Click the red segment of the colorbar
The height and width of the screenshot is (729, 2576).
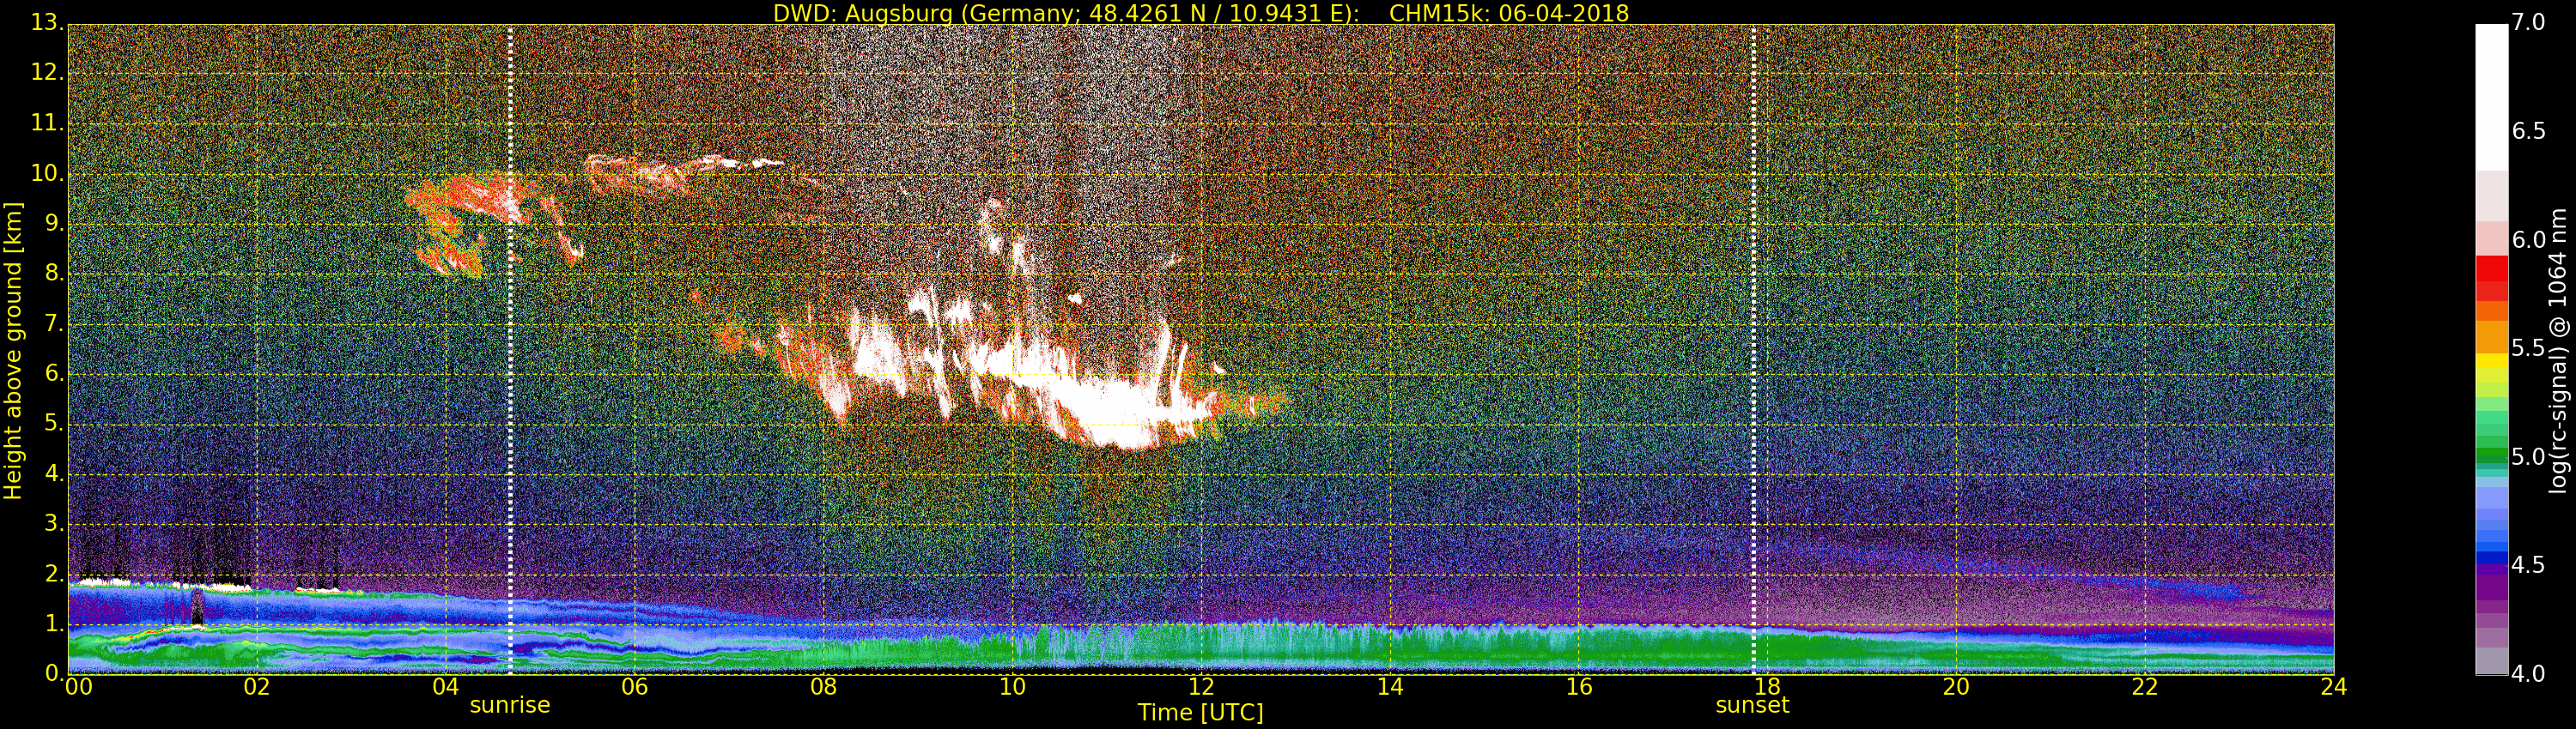click(x=2491, y=268)
